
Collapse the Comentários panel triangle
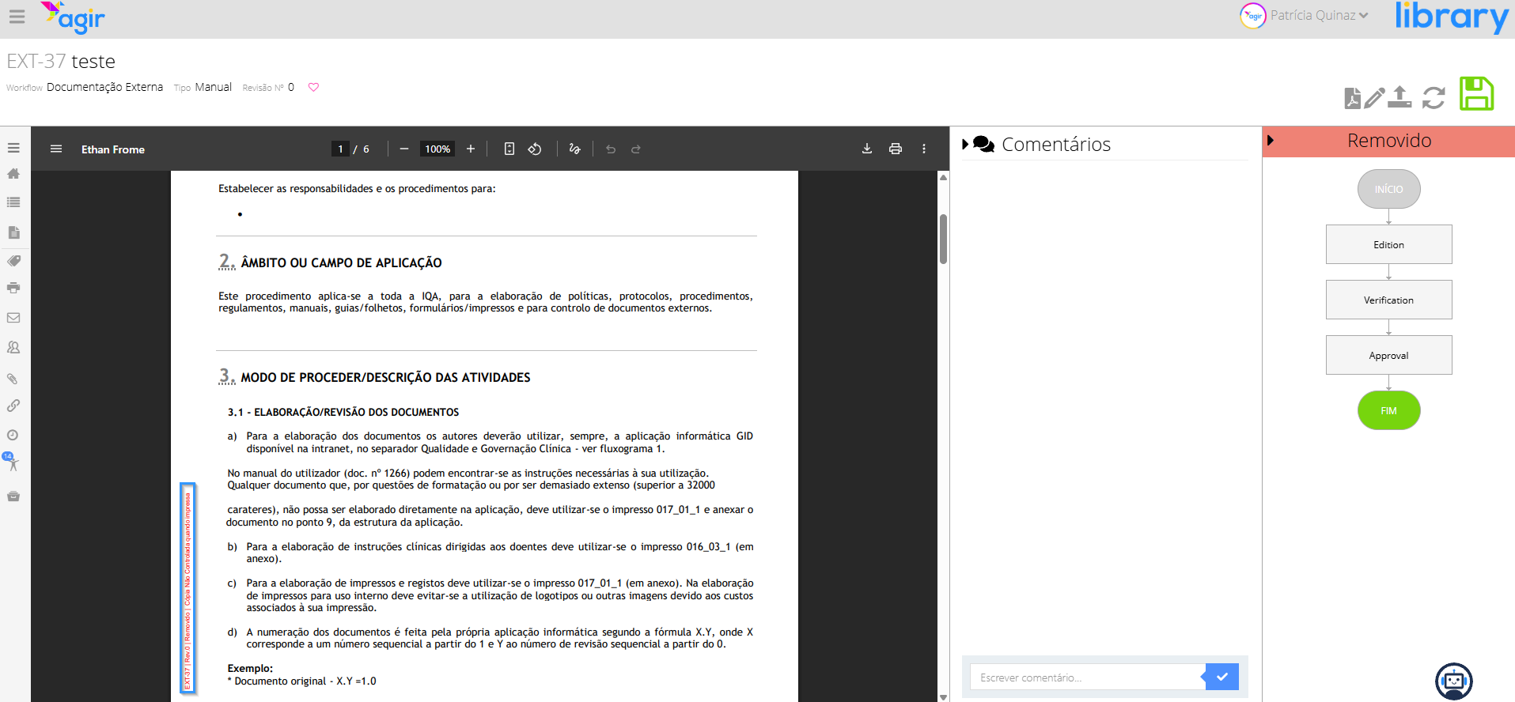pyautogui.click(x=965, y=144)
